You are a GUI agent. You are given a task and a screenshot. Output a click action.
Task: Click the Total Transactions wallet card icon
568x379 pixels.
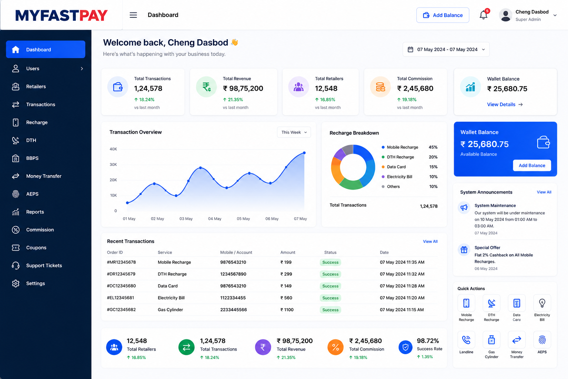tap(118, 87)
